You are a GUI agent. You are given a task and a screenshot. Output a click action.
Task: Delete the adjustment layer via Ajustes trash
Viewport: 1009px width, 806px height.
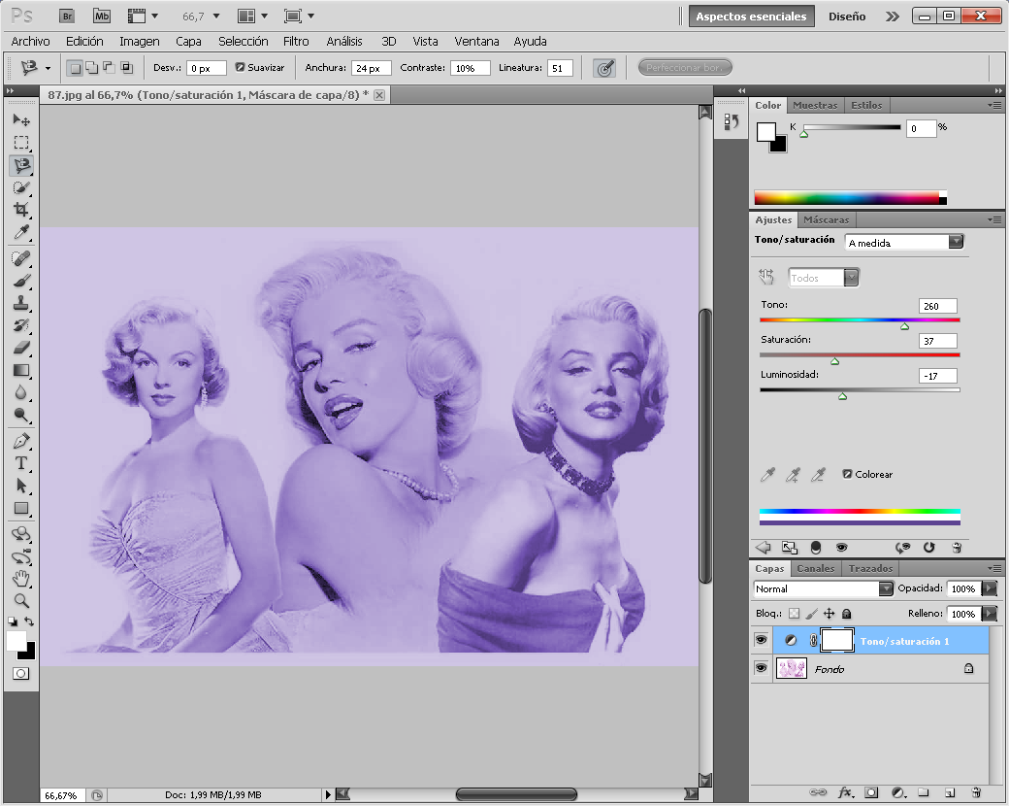point(957,548)
